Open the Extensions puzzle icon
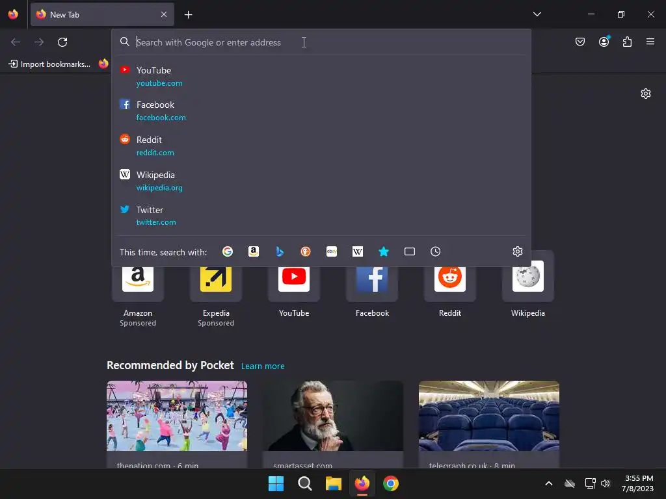This screenshot has width=666, height=499. tap(628, 42)
